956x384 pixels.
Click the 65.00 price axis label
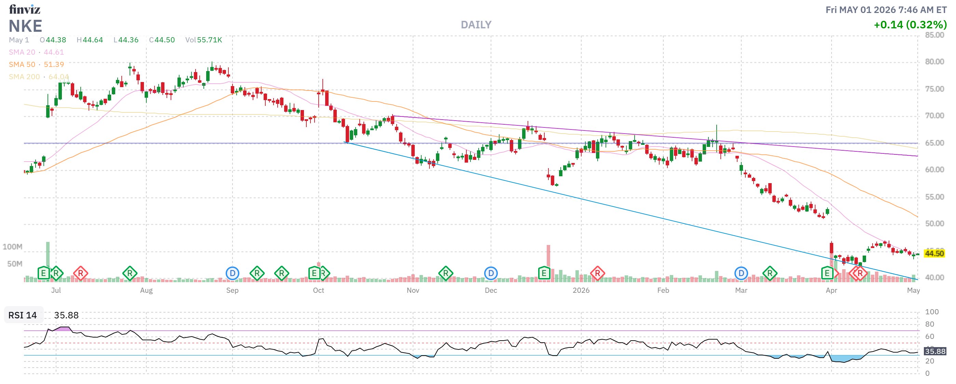pos(934,143)
